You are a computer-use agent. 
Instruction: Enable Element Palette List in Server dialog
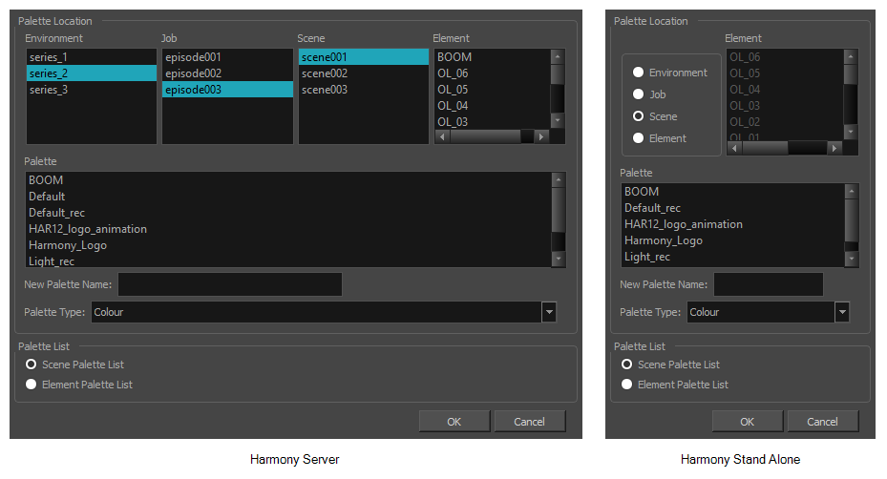coord(32,385)
